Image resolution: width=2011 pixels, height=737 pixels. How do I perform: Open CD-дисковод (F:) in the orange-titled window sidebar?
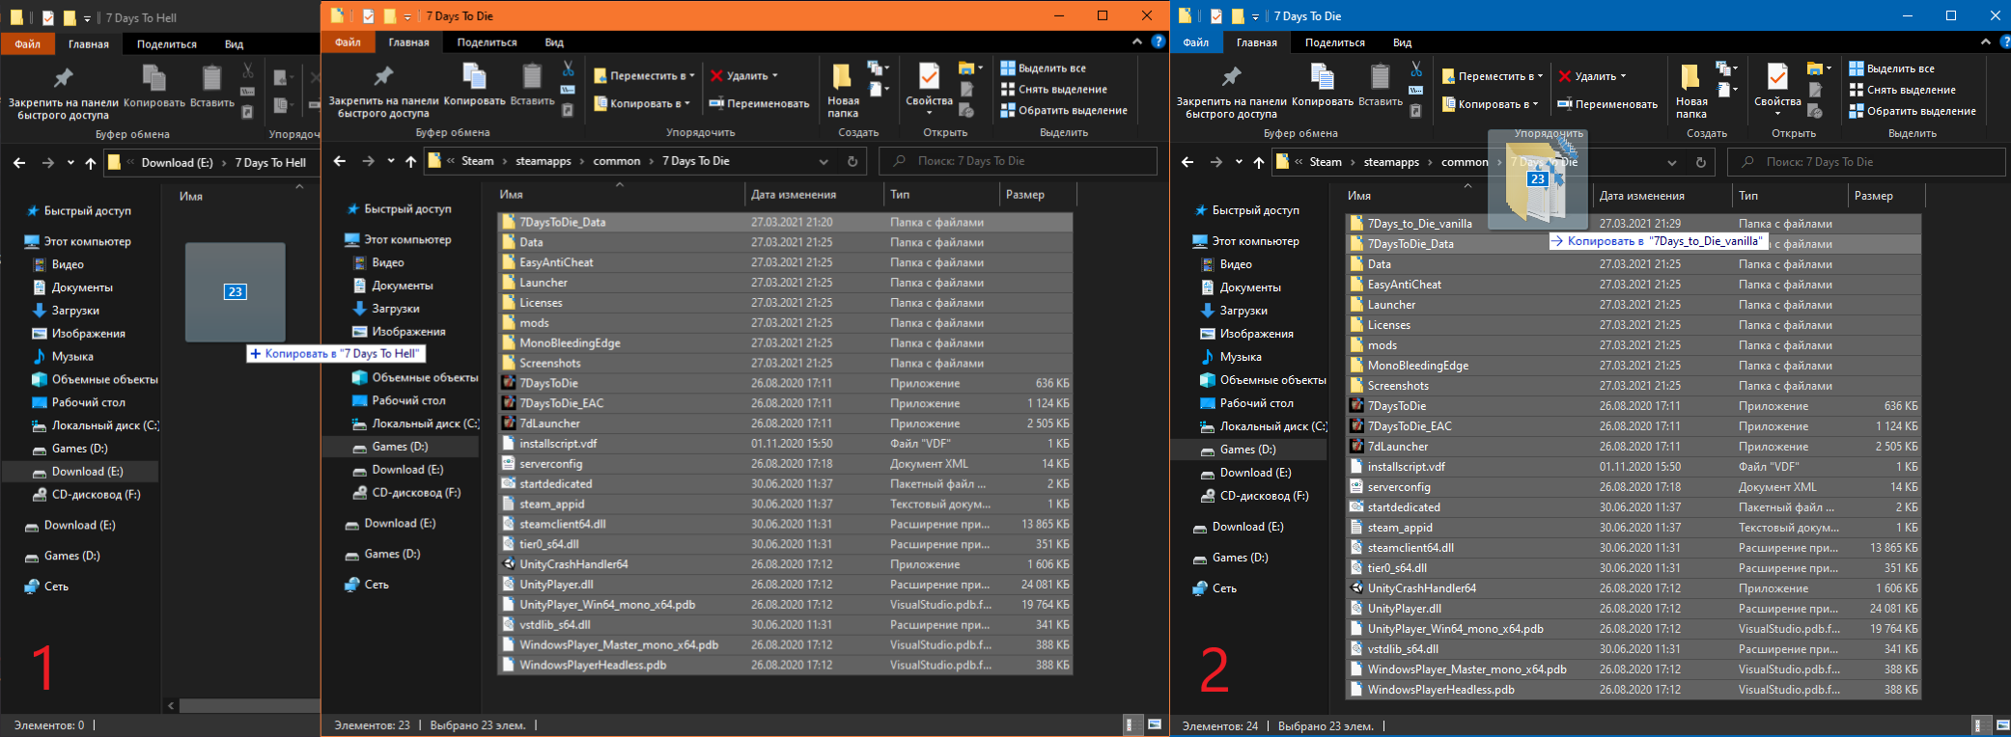(x=405, y=493)
